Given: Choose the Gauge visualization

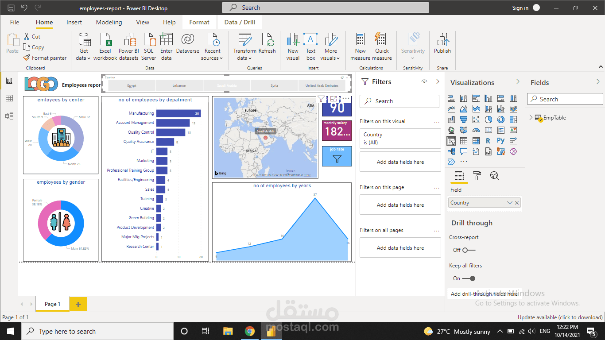Looking at the screenshot, I should (x=476, y=130).
